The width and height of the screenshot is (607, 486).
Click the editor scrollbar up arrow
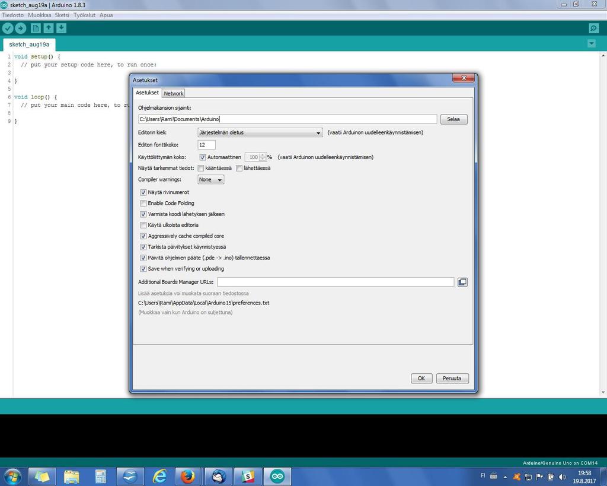coord(603,56)
